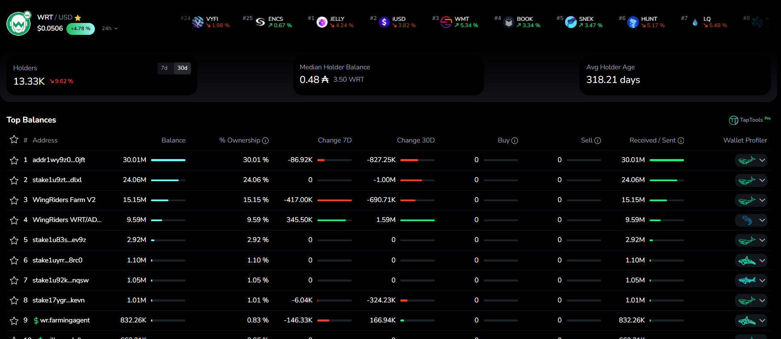Star the stake17ygr...kevn row
Image resolution: width=781 pixels, height=339 pixels.
pyautogui.click(x=14, y=301)
